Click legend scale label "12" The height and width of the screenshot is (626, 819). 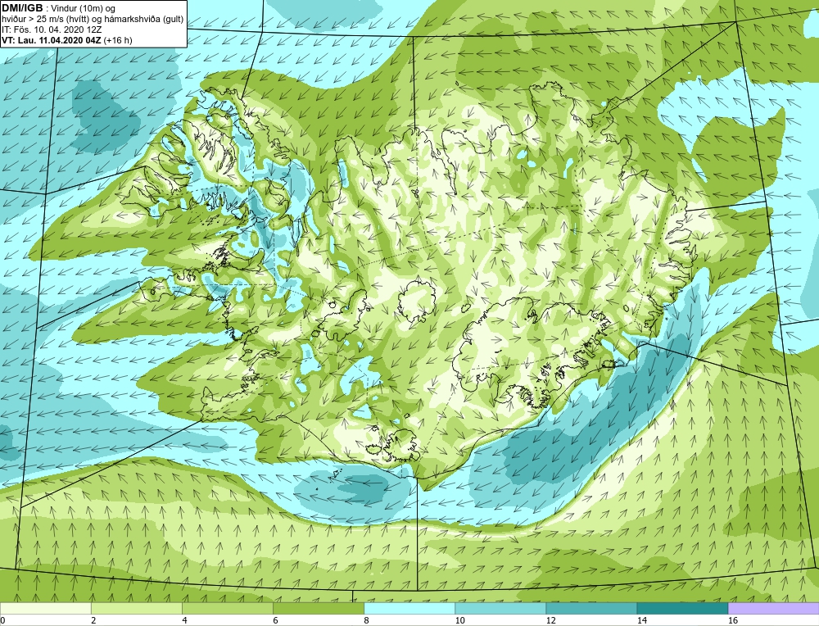tap(550, 620)
